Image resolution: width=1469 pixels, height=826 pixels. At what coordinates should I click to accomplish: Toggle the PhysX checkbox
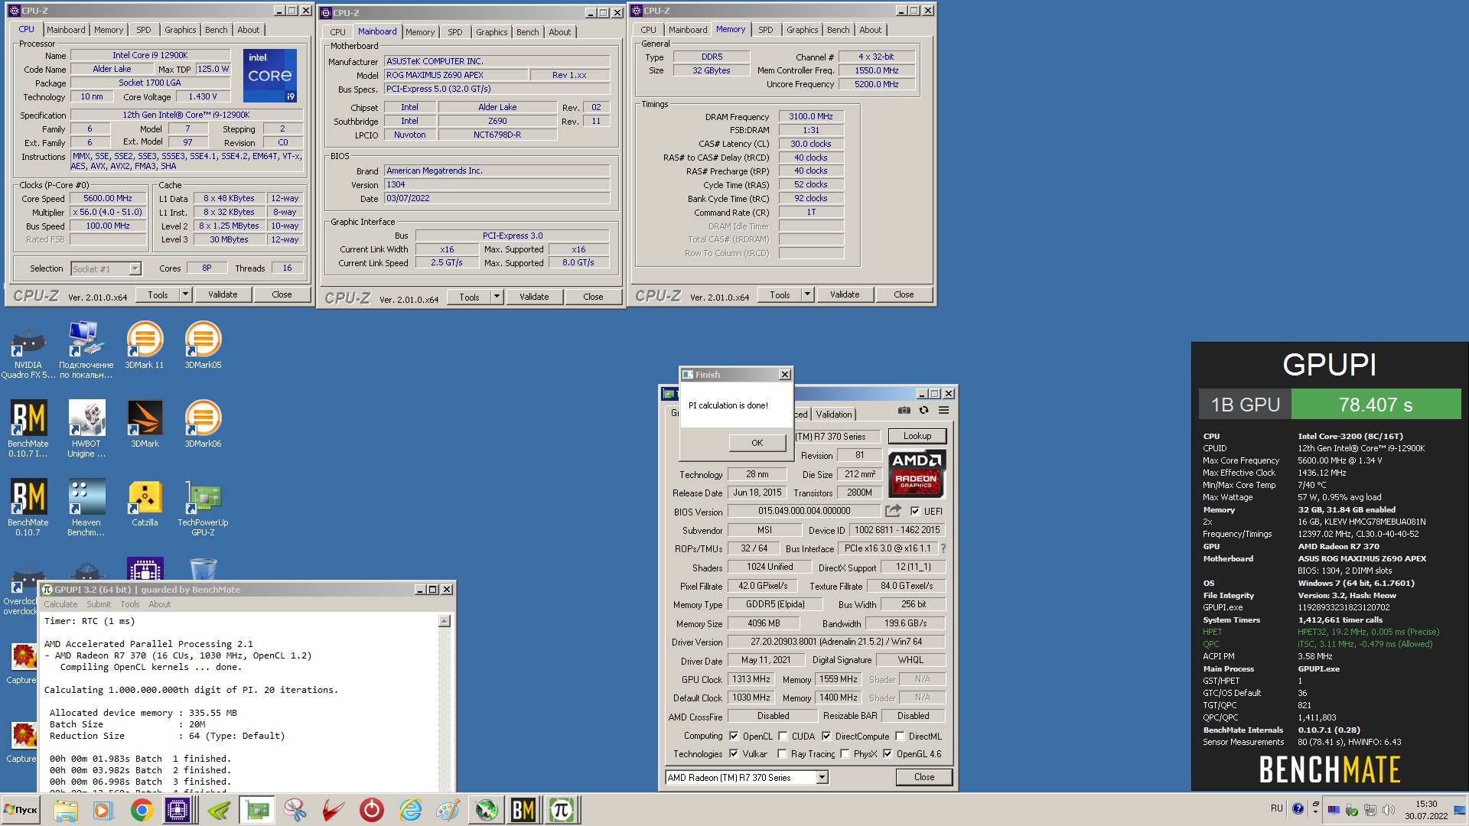point(845,753)
